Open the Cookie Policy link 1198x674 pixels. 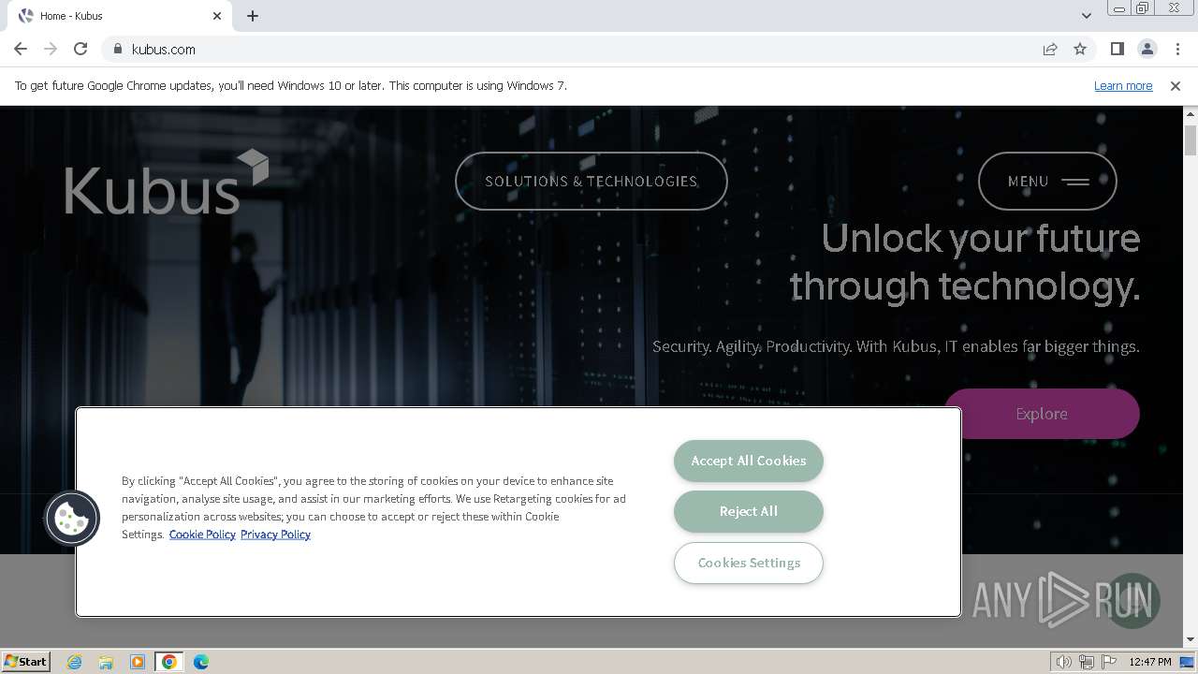[x=202, y=535]
